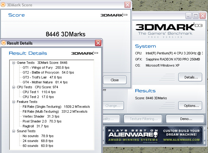Click the Feature Tests label
Screen dimensions: 208x153
tap(27, 102)
